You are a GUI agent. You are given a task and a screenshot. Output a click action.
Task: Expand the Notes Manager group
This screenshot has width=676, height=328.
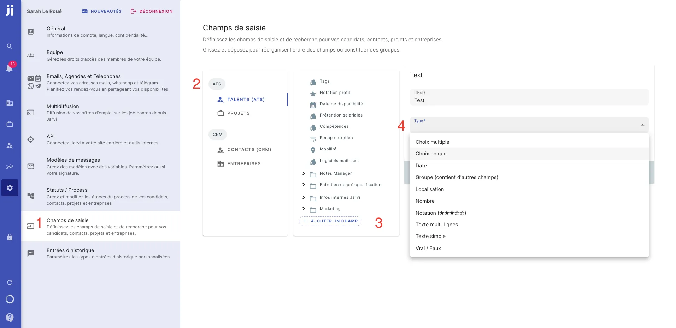click(x=303, y=173)
